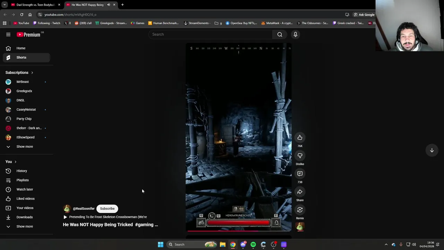This screenshot has width=444, height=250.
Task: Reload the page in Chrome
Action: (x=22, y=15)
